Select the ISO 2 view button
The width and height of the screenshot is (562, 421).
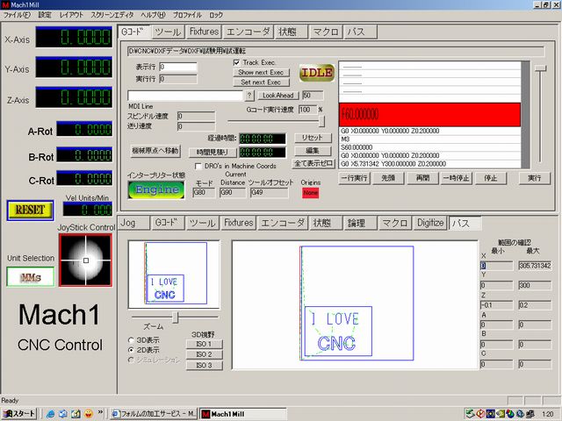tap(205, 354)
